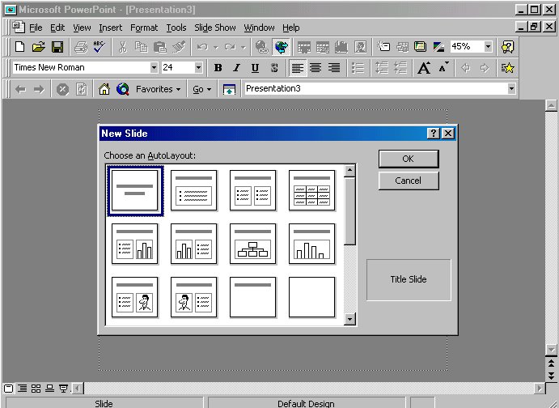Open the address bar dropdown arrow

[x=511, y=88]
